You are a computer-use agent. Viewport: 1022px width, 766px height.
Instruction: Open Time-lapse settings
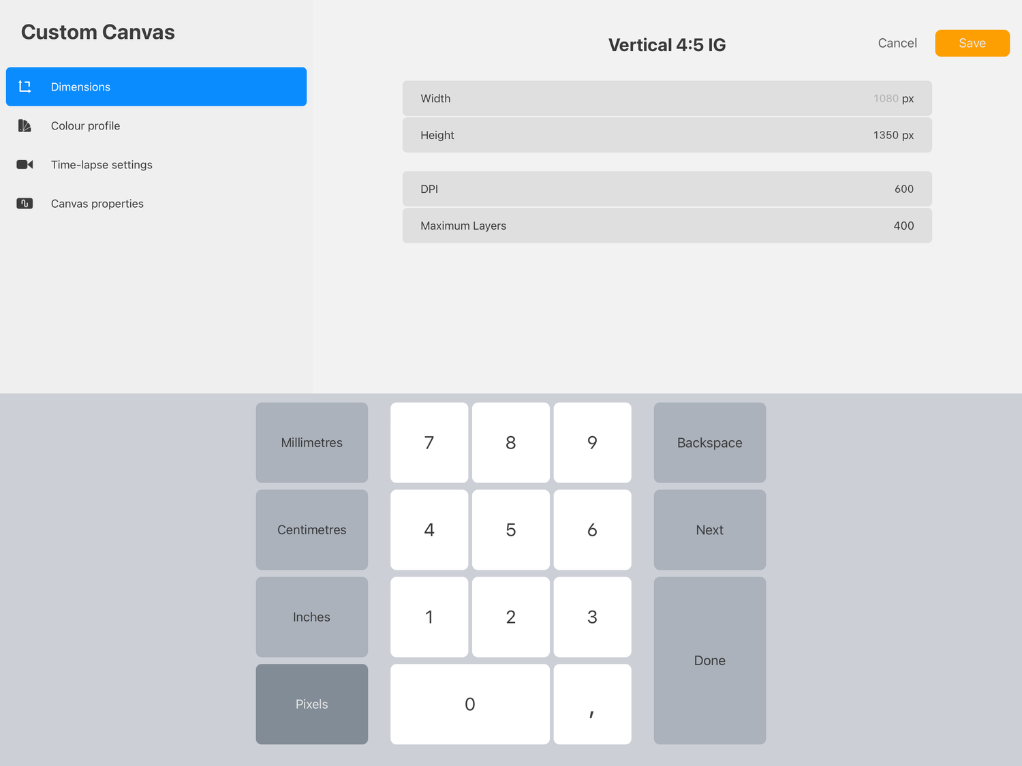102,164
